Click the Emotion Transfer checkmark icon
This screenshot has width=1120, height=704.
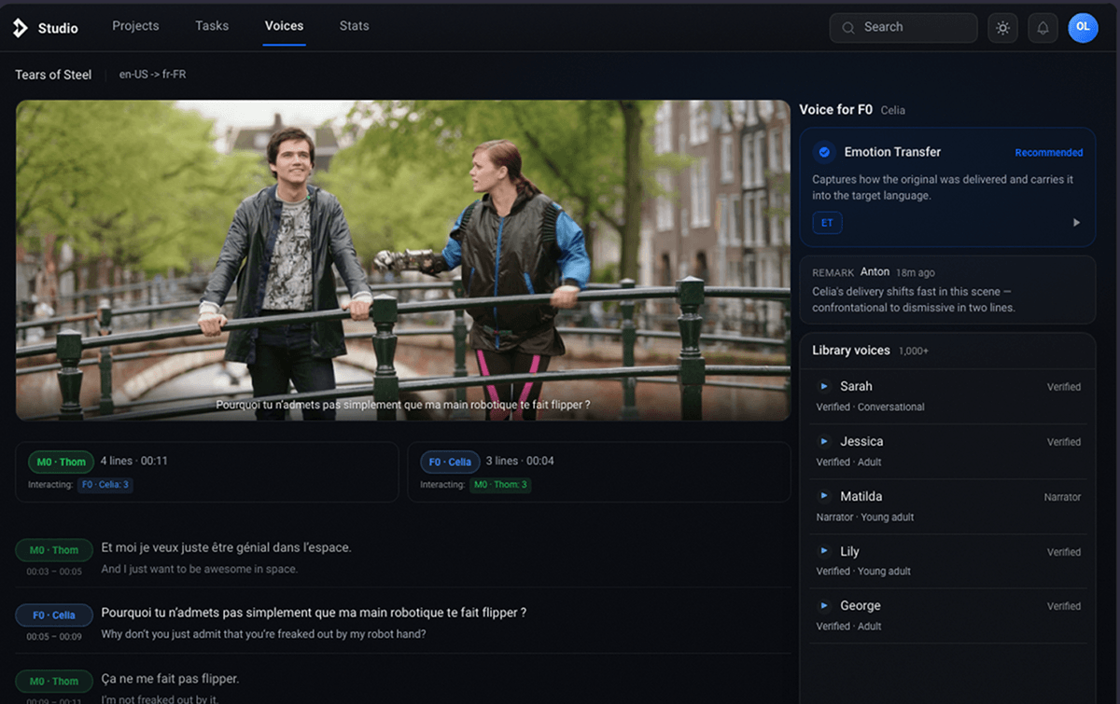824,152
